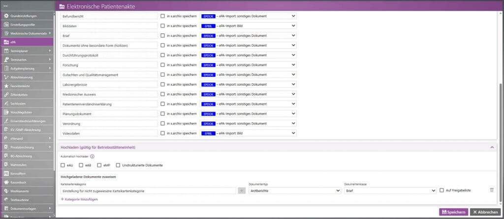Enable the eAU automatic upload checkbox
This screenshot has width=504, height=219.
pos(63,165)
